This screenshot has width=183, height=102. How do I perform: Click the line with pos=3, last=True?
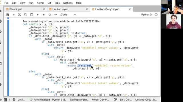(58, 33)
